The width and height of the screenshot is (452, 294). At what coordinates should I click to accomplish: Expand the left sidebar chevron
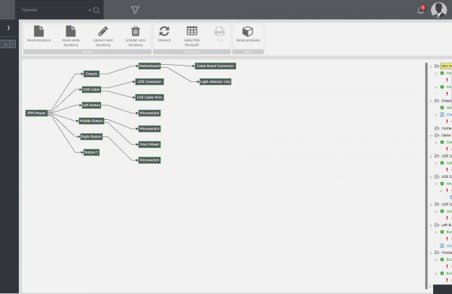8,28
